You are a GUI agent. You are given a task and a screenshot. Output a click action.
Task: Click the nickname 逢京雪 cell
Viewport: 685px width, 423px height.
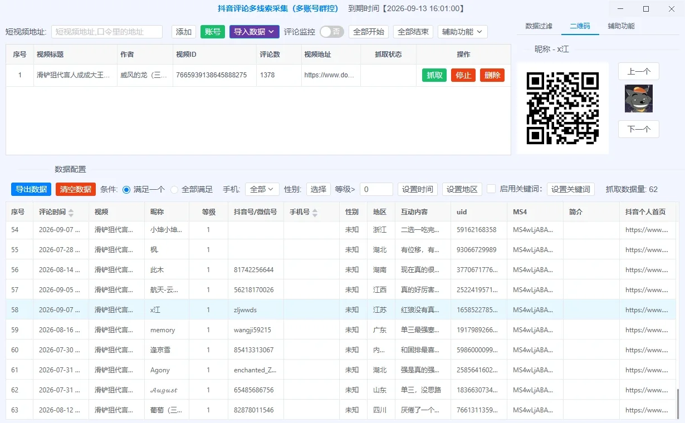coord(167,350)
